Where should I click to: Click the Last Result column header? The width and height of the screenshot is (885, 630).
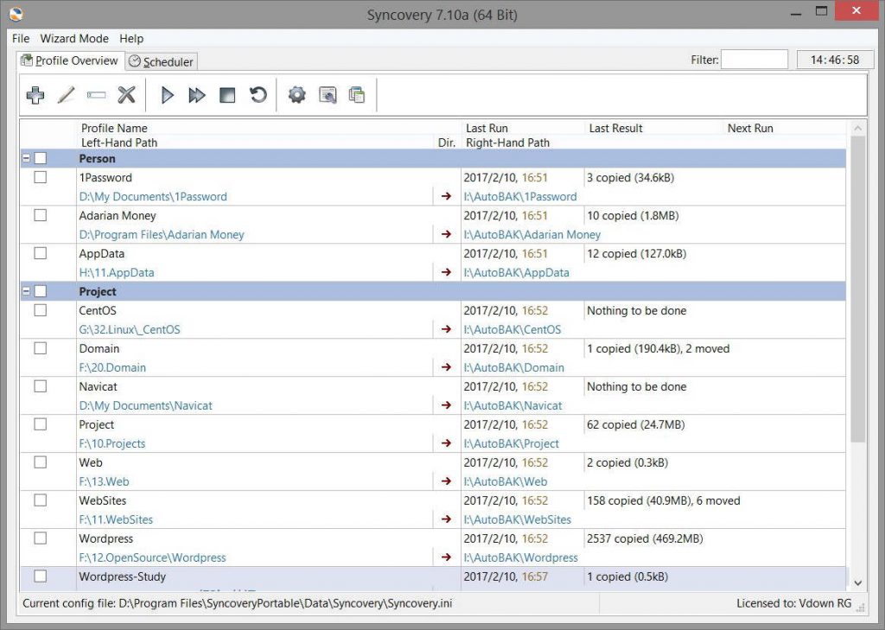[615, 128]
